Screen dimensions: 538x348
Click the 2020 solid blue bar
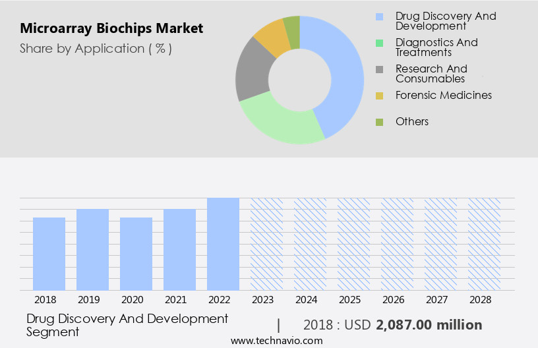pos(136,254)
